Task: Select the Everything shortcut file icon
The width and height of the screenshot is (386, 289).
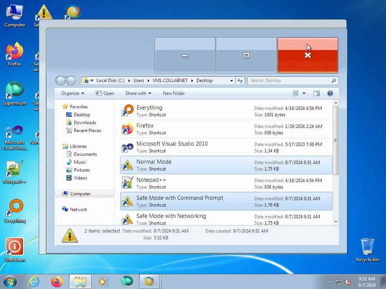Action: [x=128, y=111]
